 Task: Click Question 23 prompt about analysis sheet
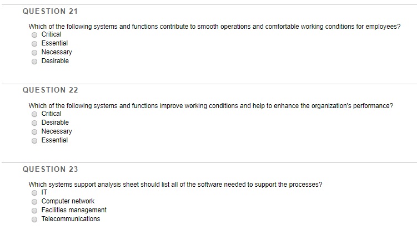(175, 185)
